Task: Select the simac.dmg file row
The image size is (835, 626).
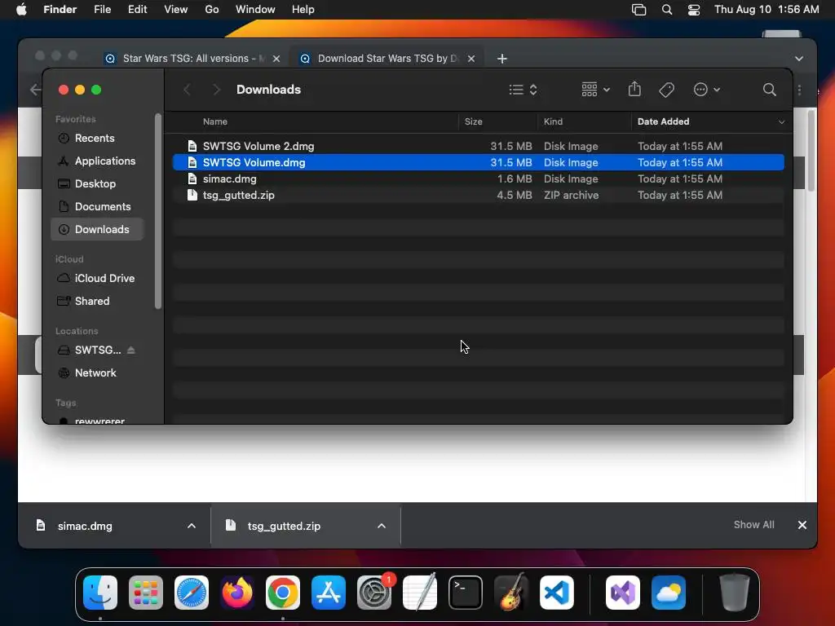Action: 478,179
